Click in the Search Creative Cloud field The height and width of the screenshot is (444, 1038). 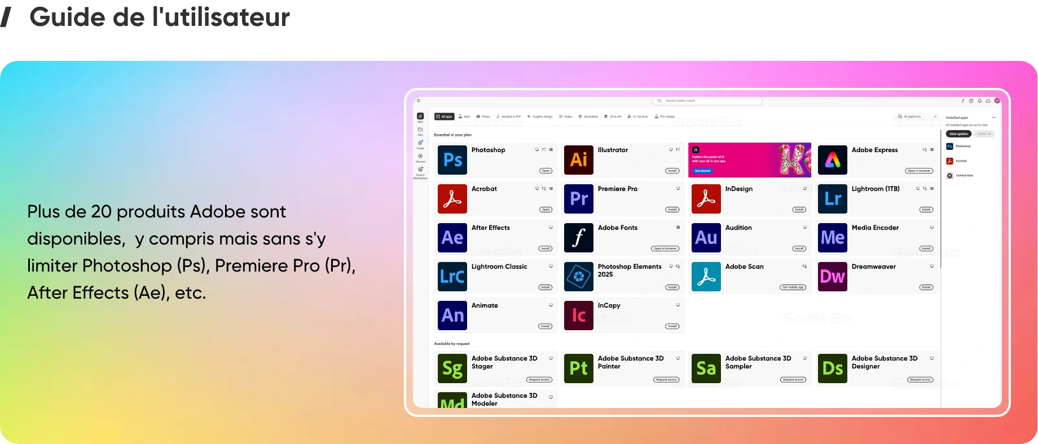point(707,101)
